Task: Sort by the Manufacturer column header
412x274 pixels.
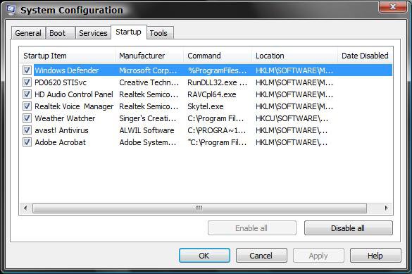Action: [149, 56]
